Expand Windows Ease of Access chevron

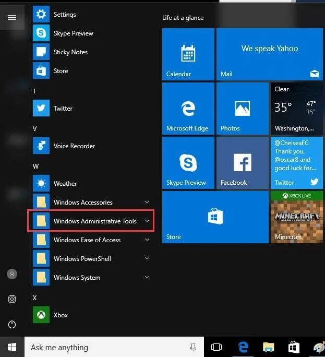(147, 240)
